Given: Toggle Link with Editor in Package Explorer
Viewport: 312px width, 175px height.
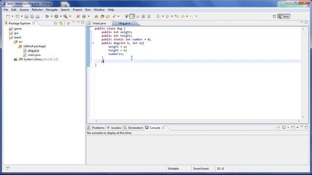Looking at the screenshot, I should click(61, 23).
